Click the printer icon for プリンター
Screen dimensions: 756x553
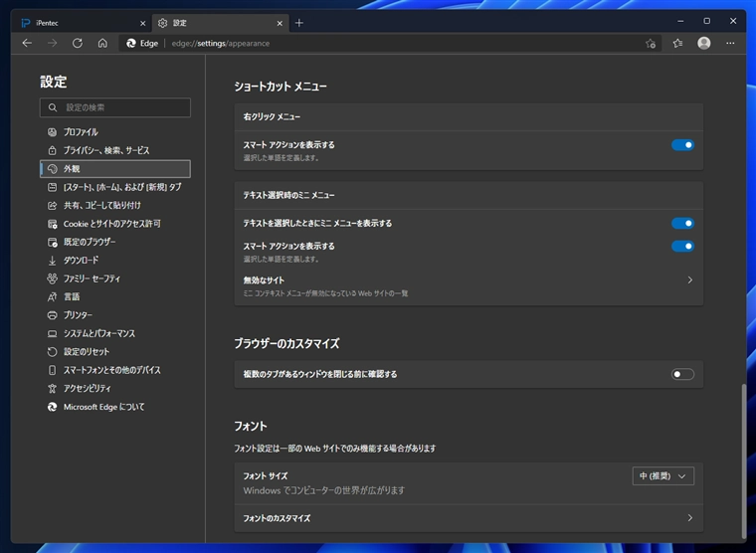[52, 315]
